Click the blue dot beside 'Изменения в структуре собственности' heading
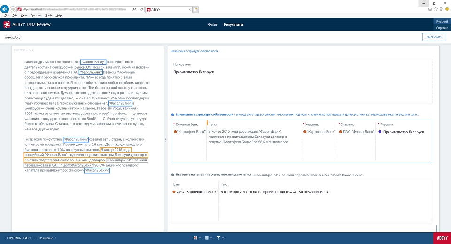 (173, 114)
